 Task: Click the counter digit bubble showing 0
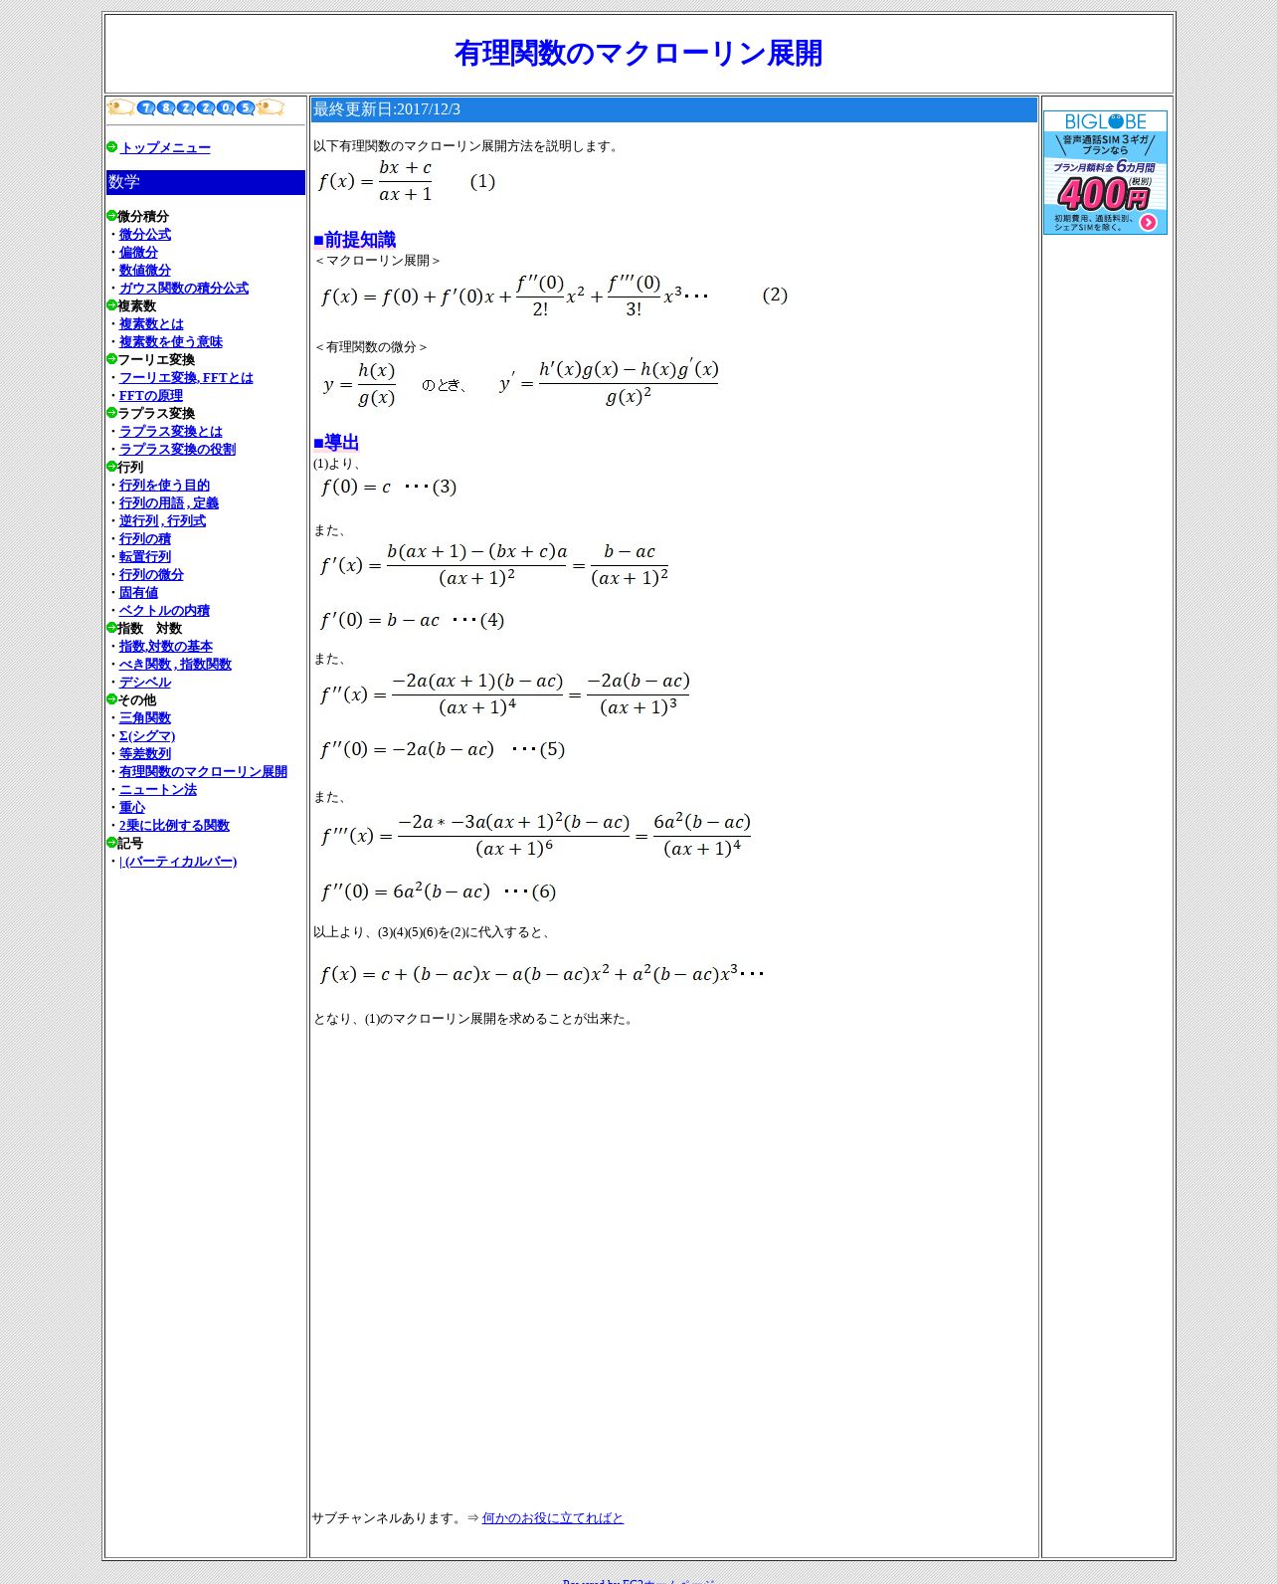click(x=226, y=107)
